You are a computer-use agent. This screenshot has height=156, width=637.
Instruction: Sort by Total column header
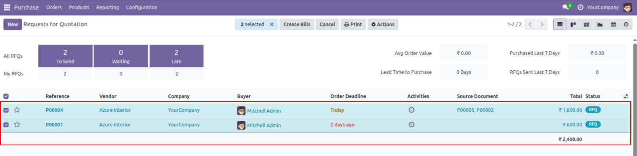click(x=576, y=96)
